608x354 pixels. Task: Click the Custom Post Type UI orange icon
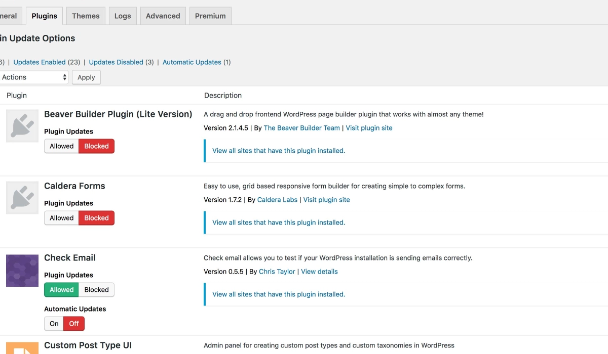click(22, 348)
